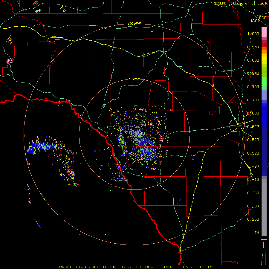The image size is (269, 269).
Task: Click the 0.360 color scale value
Action: (253, 193)
